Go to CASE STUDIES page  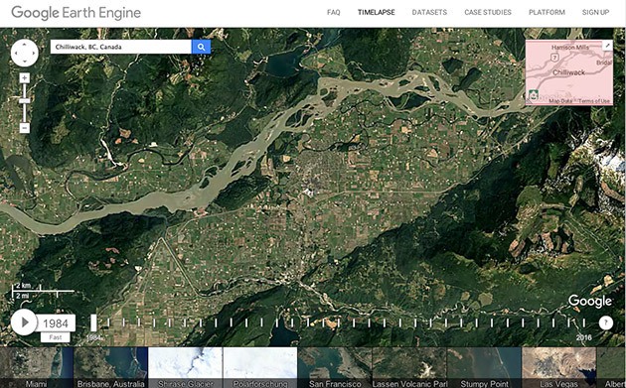(x=488, y=12)
